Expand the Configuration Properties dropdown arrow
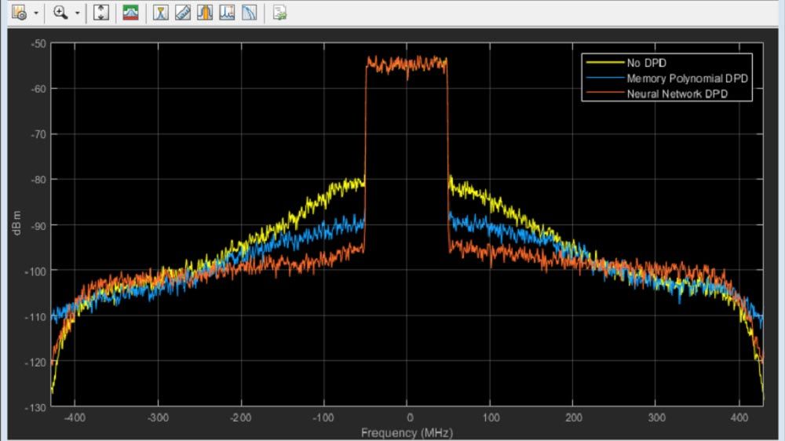 [x=35, y=13]
